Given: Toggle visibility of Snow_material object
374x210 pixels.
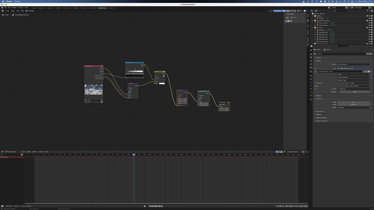Looking at the screenshot, I should (x=369, y=25).
